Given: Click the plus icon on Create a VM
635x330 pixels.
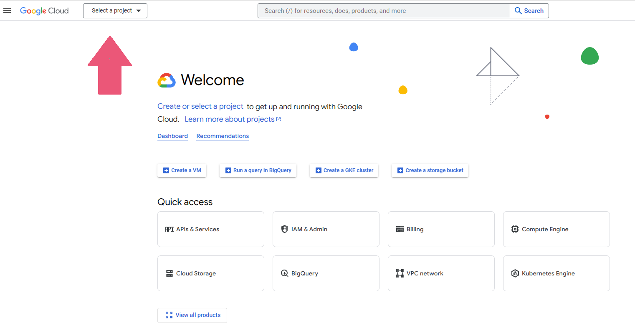Looking at the screenshot, I should [166, 170].
